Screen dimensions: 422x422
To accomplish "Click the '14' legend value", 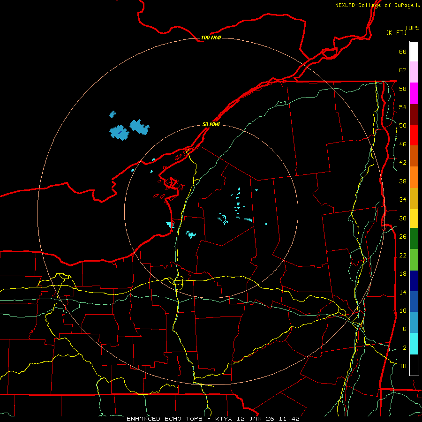I will click(403, 292).
